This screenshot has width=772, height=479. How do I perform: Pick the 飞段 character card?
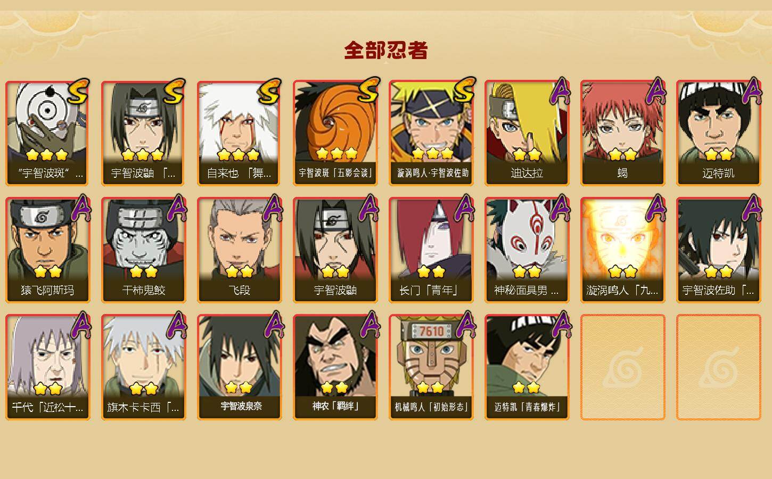[239, 250]
